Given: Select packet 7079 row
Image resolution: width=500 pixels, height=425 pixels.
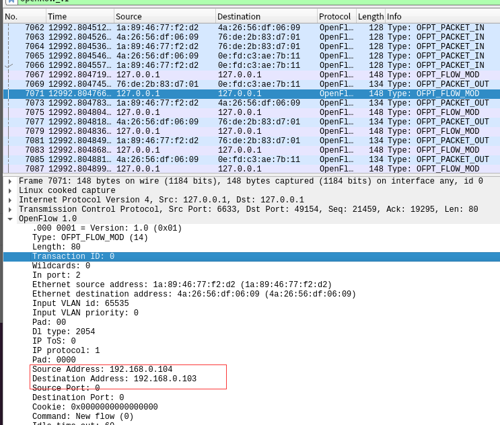Looking at the screenshot, I should pyautogui.click(x=252, y=131).
